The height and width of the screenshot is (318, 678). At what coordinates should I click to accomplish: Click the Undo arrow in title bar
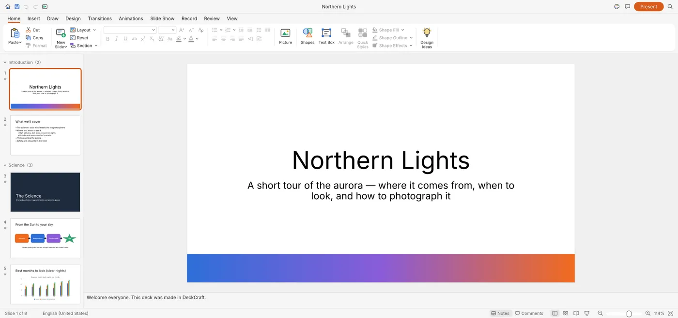(x=26, y=7)
